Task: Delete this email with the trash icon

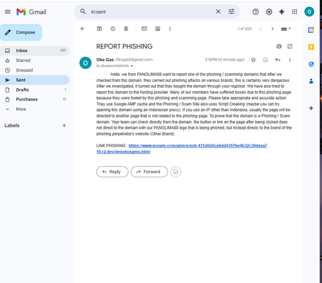Action: click(x=126, y=29)
